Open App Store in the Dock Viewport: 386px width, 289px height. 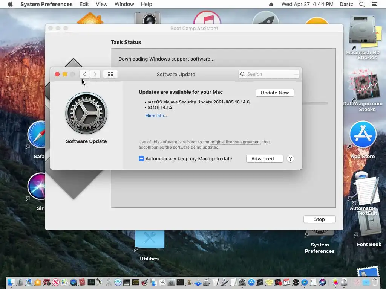[x=251, y=282]
